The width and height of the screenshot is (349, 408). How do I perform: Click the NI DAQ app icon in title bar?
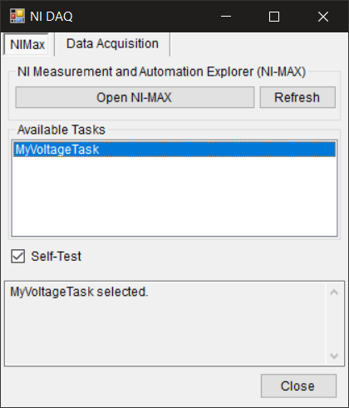(x=17, y=16)
